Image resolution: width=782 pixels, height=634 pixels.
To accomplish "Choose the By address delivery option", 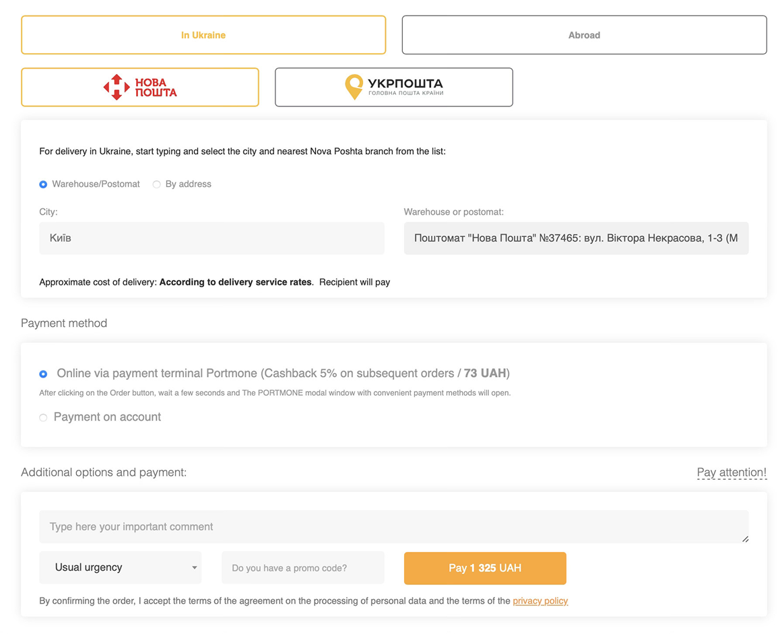I will point(157,184).
